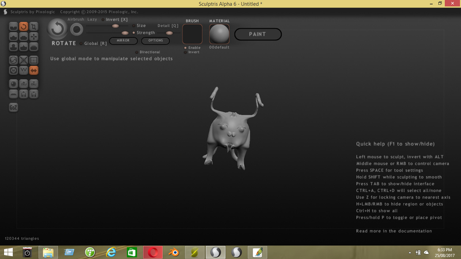Toggle the Invert [X] option
The height and width of the screenshot is (259, 461).
[115, 20]
